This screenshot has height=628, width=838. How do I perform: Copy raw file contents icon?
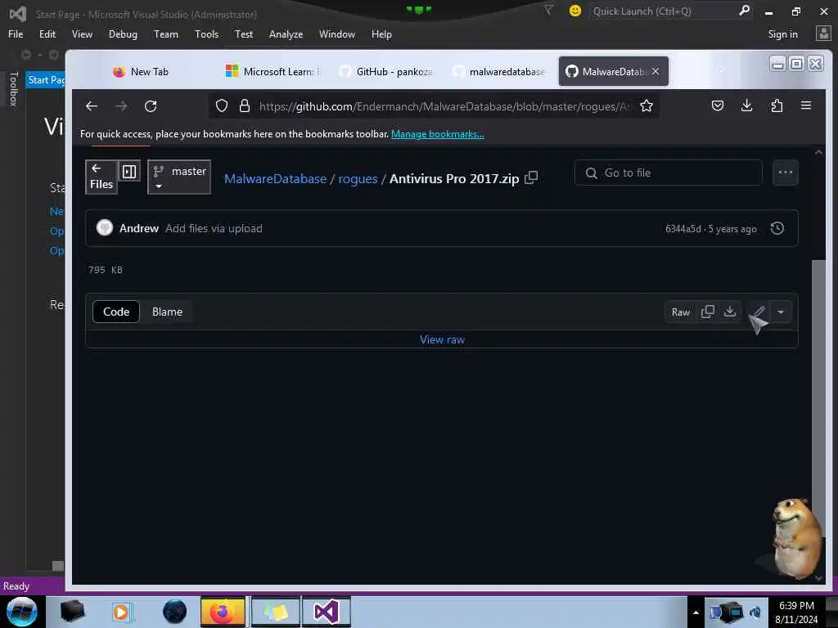click(708, 312)
